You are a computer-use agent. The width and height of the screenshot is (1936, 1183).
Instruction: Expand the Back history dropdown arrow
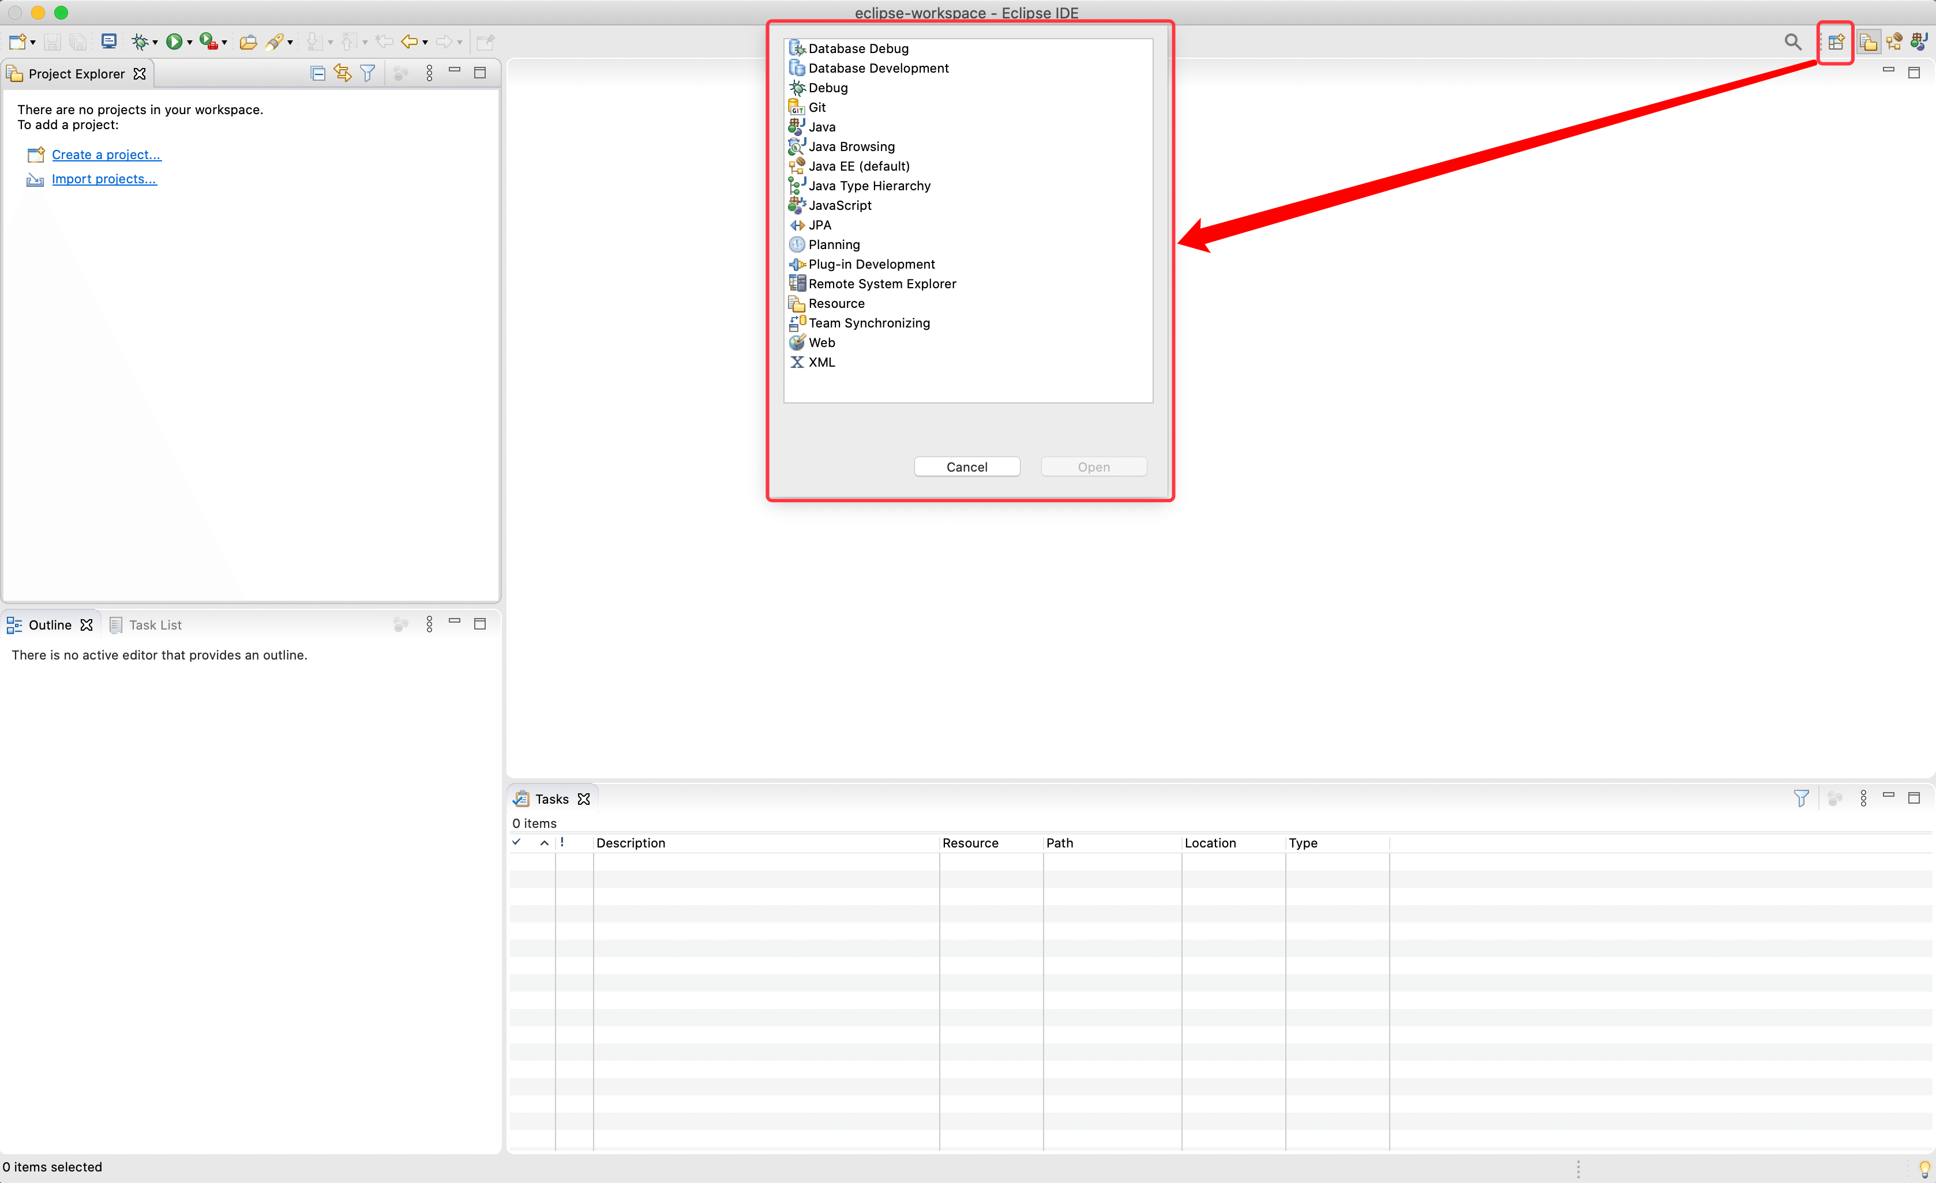[425, 43]
